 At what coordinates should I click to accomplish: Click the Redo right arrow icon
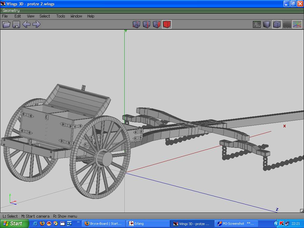[x=36, y=24]
